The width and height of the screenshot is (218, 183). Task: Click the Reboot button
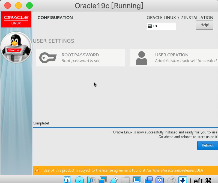coord(208,145)
